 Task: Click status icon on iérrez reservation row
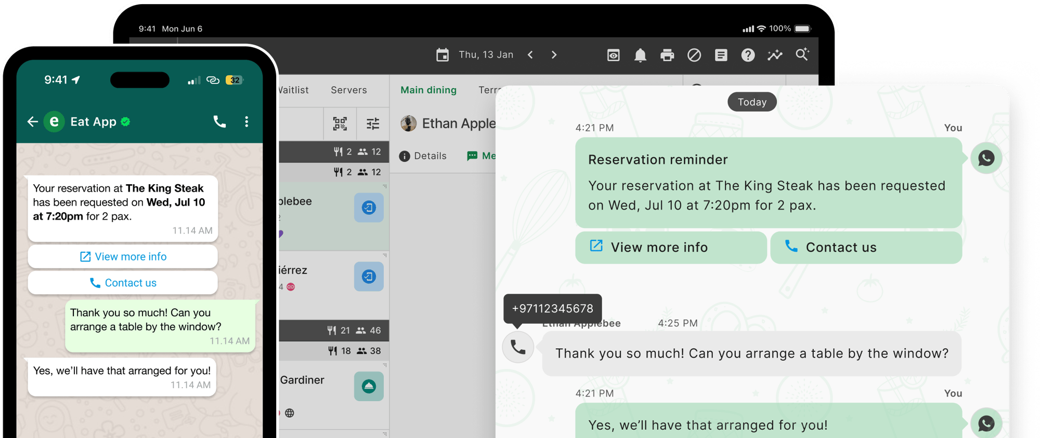click(369, 277)
